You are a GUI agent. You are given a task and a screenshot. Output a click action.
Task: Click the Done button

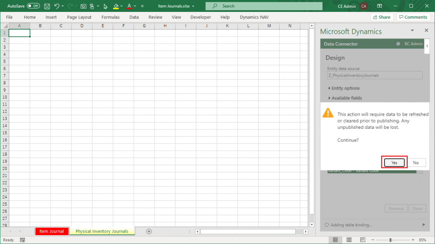tap(417, 208)
